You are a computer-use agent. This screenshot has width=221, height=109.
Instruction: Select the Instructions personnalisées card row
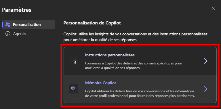point(140,61)
